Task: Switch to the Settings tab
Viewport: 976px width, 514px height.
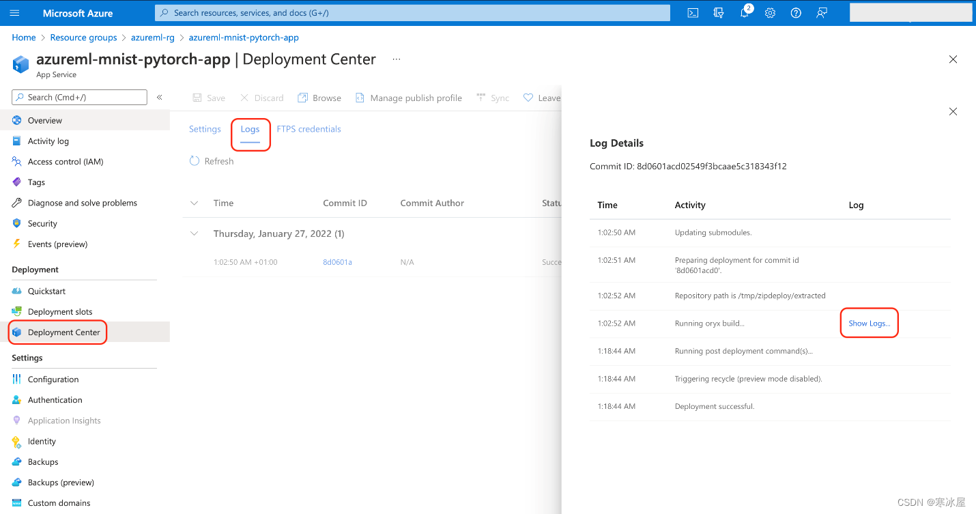Action: point(205,129)
